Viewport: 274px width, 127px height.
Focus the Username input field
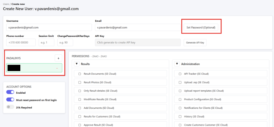pyautogui.click(x=49, y=27)
